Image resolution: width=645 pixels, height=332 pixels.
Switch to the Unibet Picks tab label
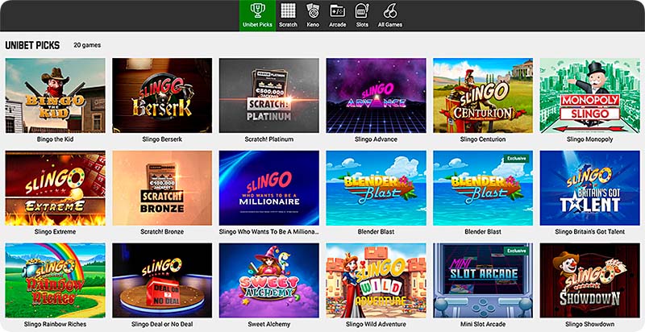click(257, 25)
